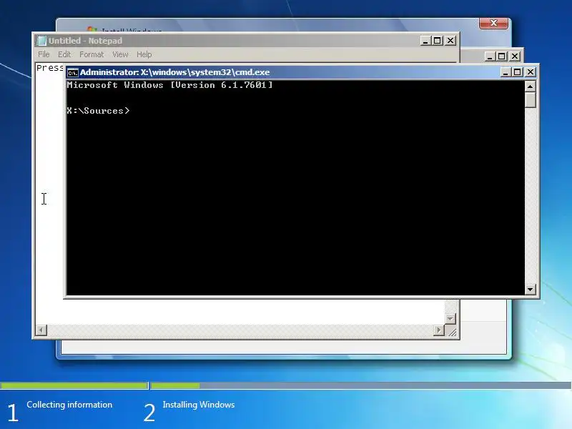Open the View menu in Notepad

[x=120, y=54]
